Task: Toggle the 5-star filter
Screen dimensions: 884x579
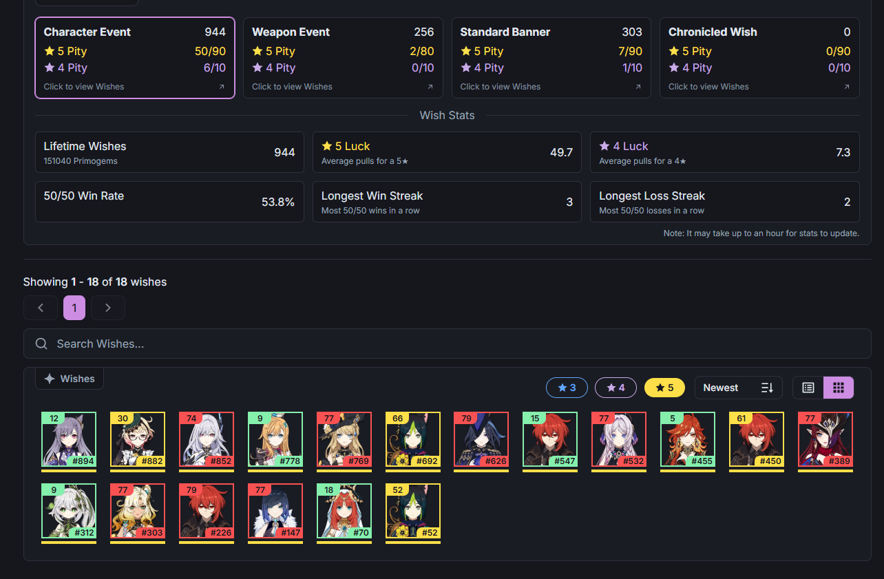Action: pos(664,388)
